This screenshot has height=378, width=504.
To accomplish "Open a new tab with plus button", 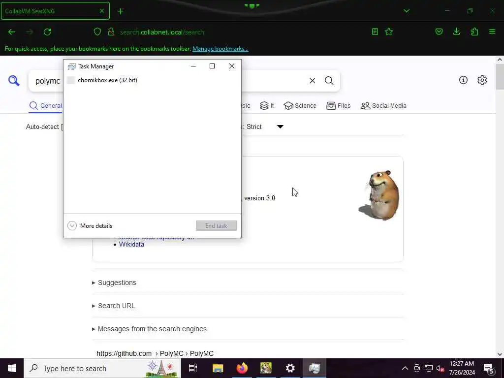I will click(x=120, y=11).
